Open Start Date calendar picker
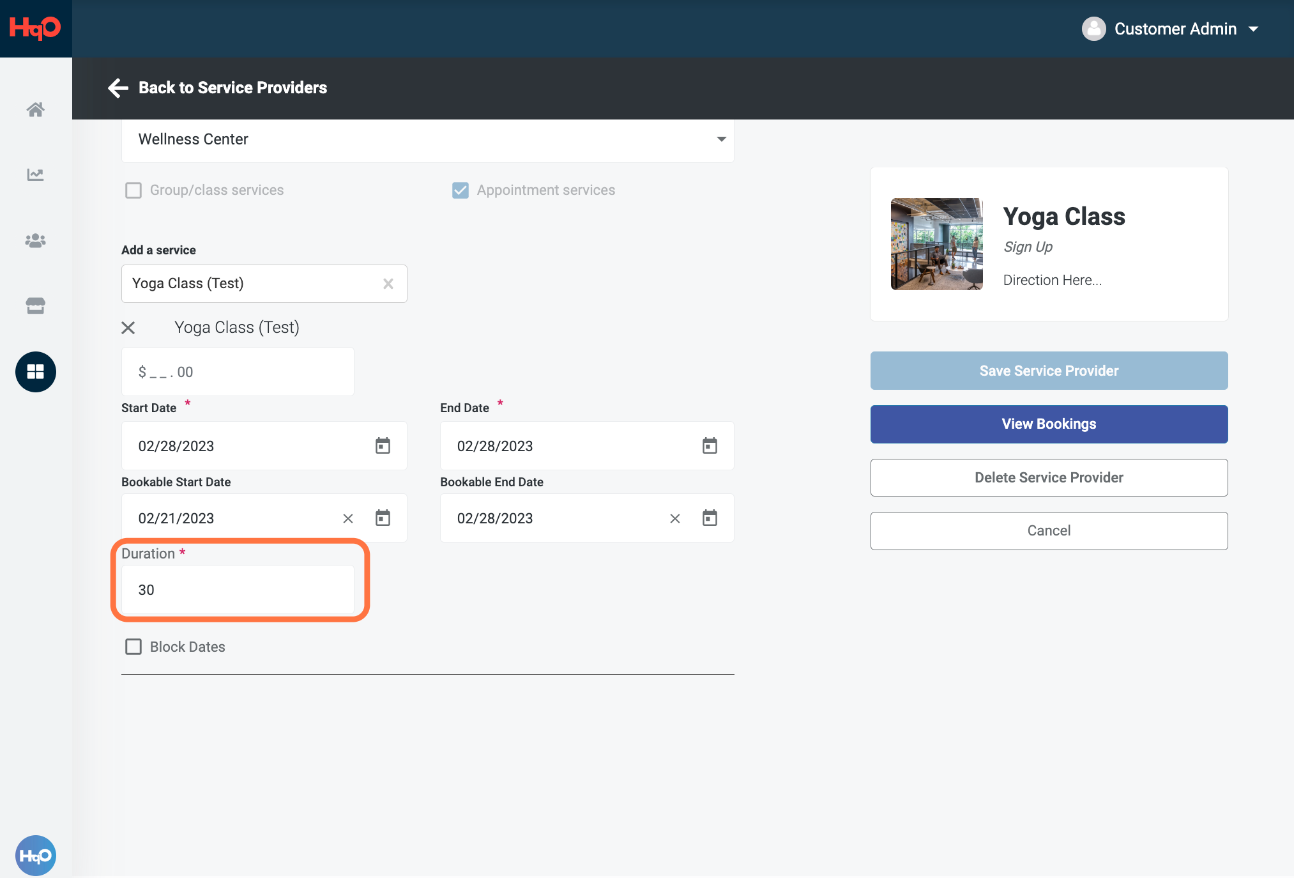The height and width of the screenshot is (878, 1294). click(x=383, y=445)
